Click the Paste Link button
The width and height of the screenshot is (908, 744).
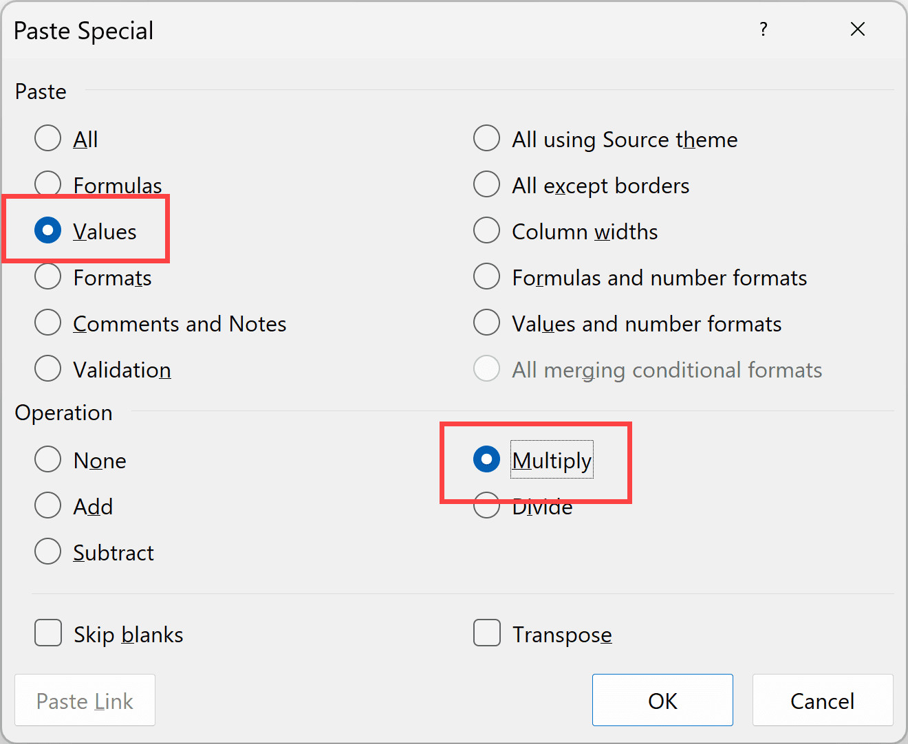(85, 701)
